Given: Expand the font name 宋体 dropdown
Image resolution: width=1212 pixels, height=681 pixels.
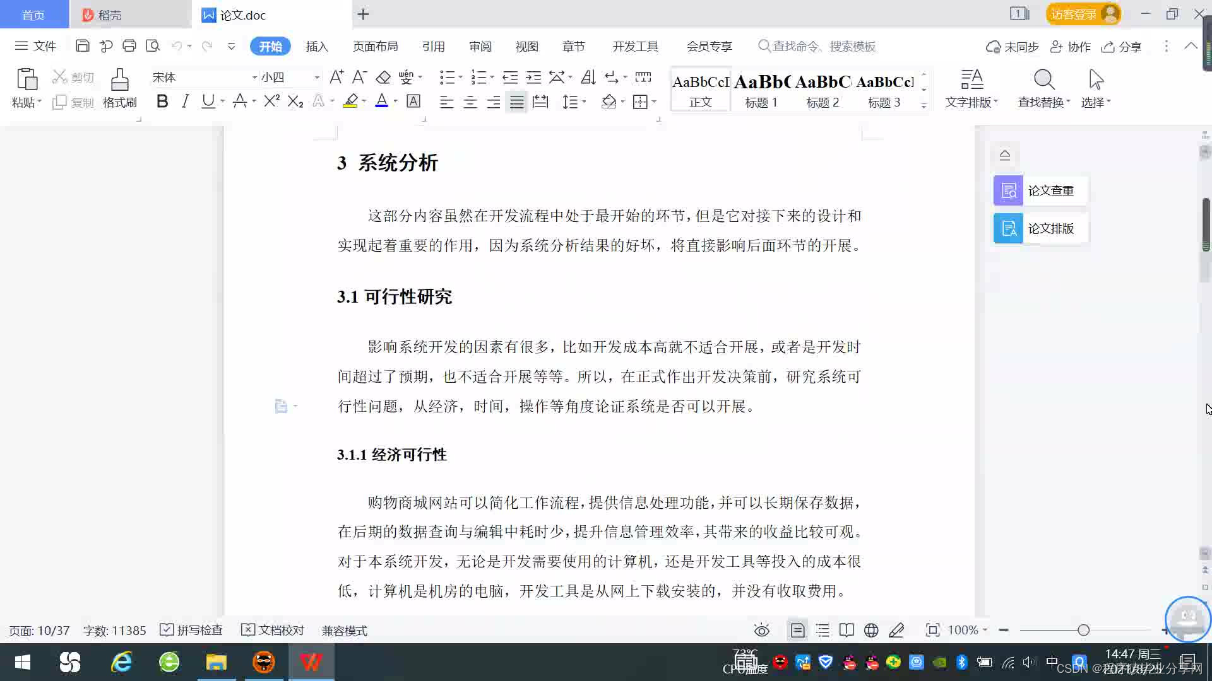Looking at the screenshot, I should (254, 78).
